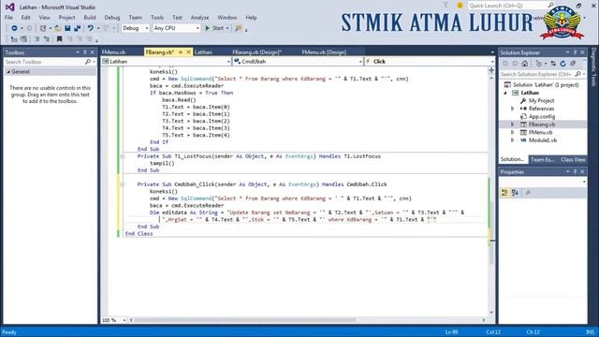Switch to the Latihan document tab

click(x=203, y=52)
